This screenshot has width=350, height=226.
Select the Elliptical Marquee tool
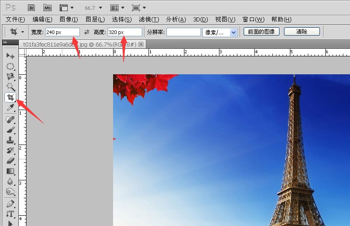click(x=10, y=66)
